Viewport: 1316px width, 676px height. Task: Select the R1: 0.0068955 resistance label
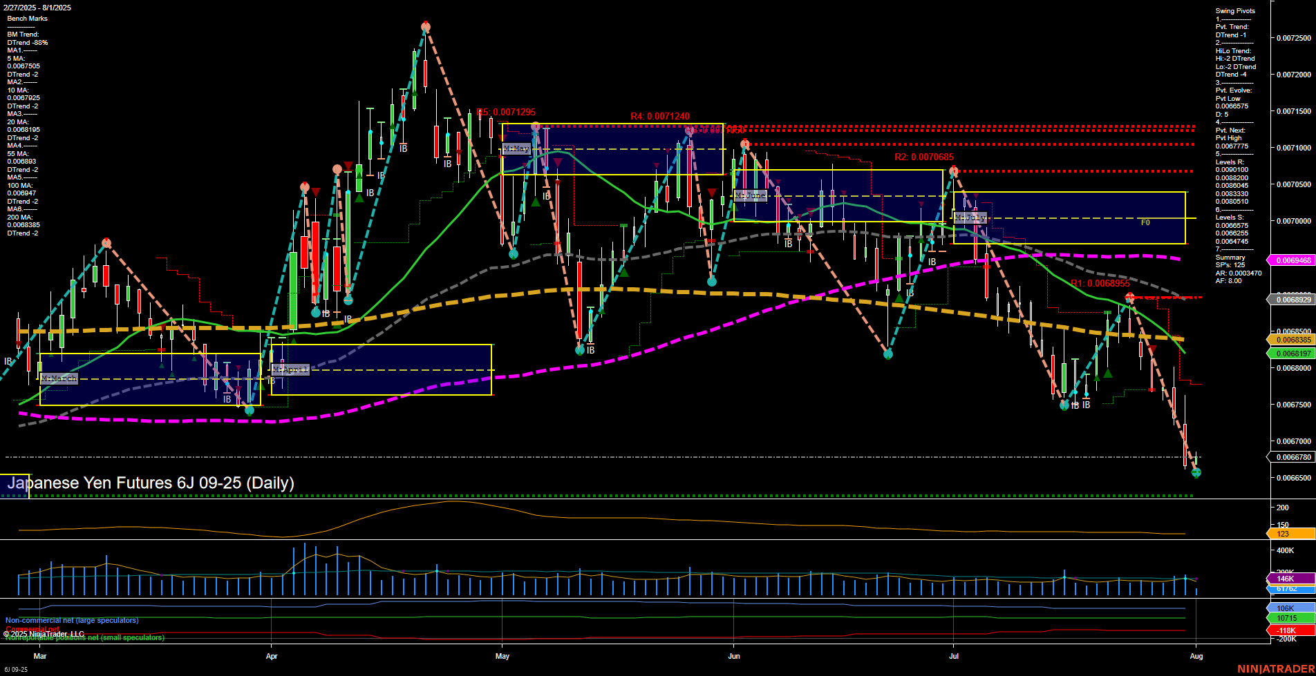[1100, 284]
